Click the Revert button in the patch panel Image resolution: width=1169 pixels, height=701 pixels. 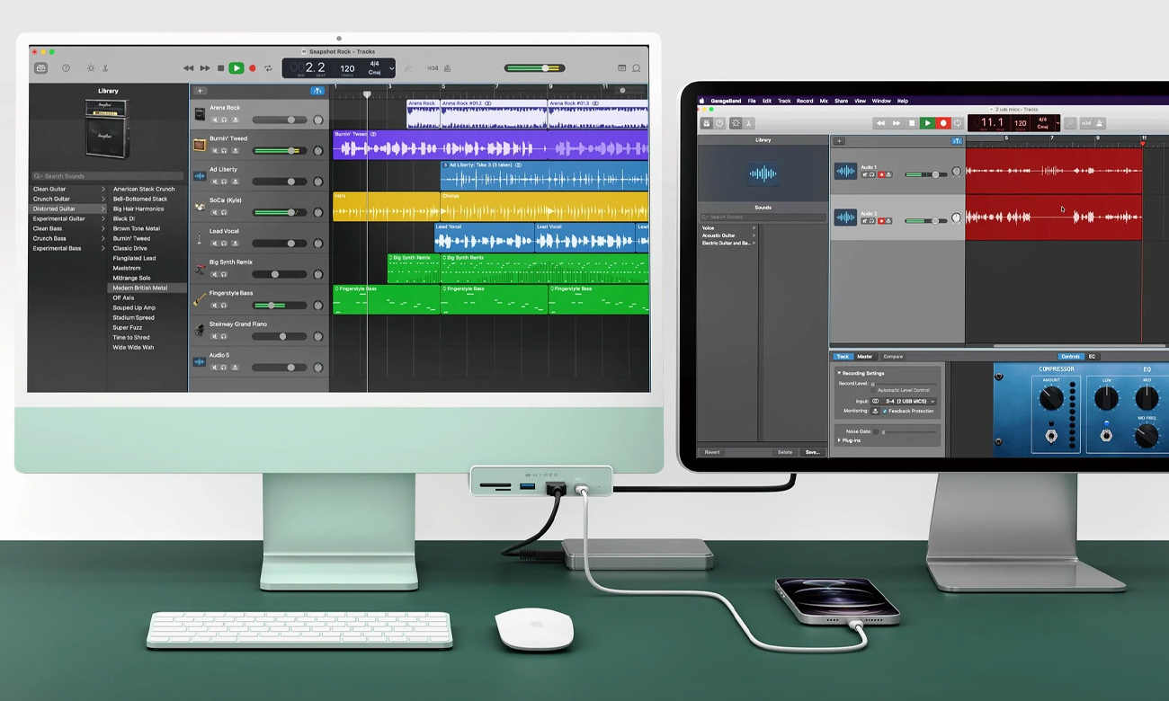click(x=712, y=452)
